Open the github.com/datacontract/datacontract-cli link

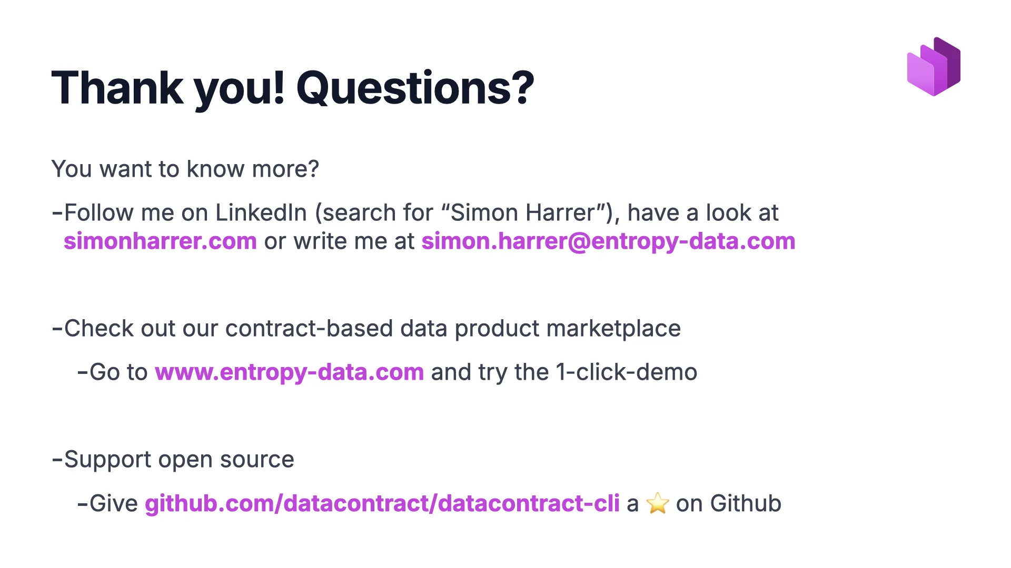(x=382, y=503)
